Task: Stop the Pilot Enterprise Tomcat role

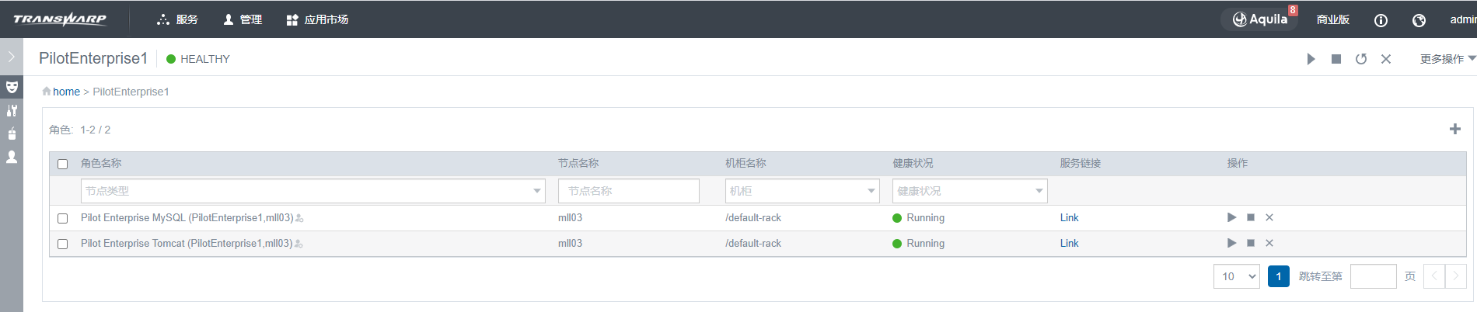Action: tap(1251, 243)
